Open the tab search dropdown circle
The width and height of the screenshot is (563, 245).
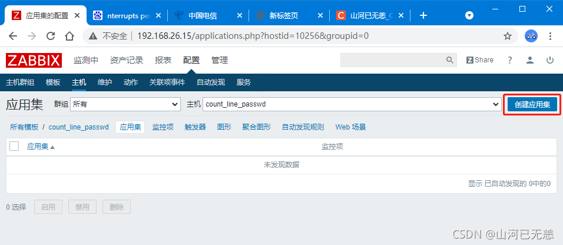[469, 15]
